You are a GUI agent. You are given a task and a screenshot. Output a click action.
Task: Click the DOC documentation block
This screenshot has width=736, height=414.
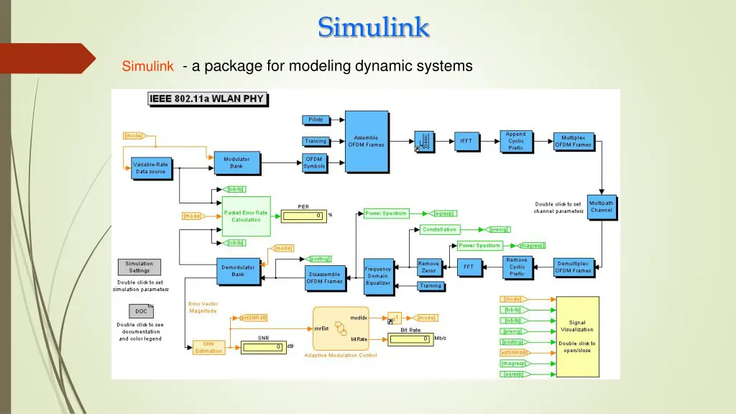point(140,311)
